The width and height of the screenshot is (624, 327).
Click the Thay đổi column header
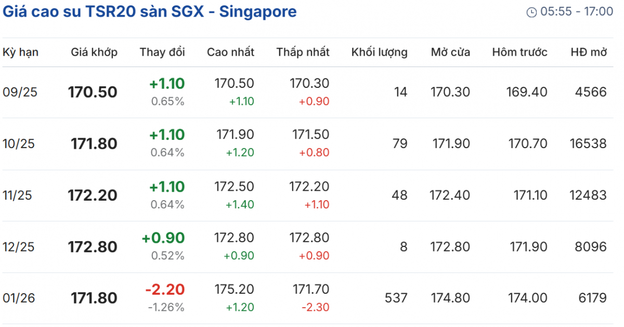(x=162, y=52)
